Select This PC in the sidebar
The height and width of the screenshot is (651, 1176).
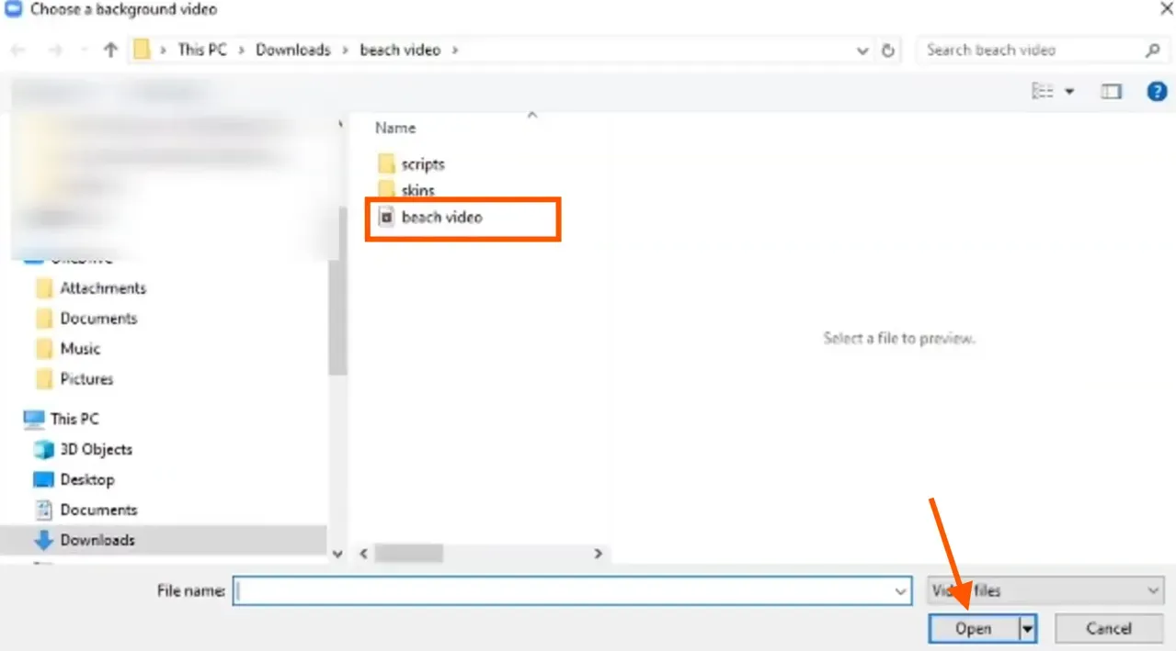[73, 418]
